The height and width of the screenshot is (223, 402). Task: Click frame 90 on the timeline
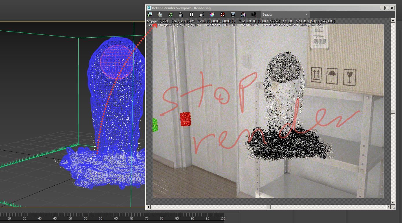192,219
